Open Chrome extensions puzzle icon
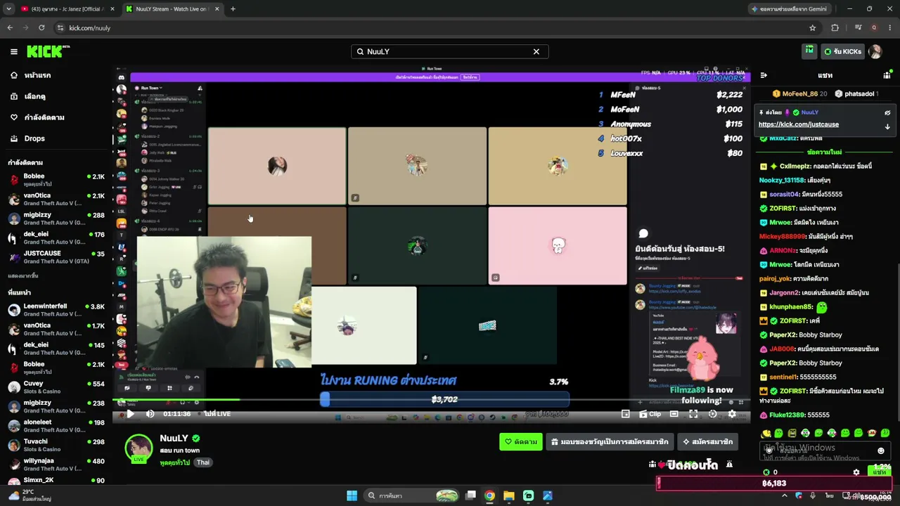 (x=835, y=28)
